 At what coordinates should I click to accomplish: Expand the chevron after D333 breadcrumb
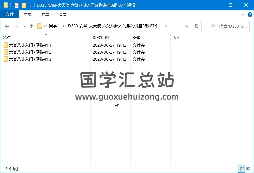(166, 26)
